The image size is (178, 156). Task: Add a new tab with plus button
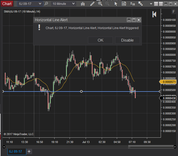(29, 151)
